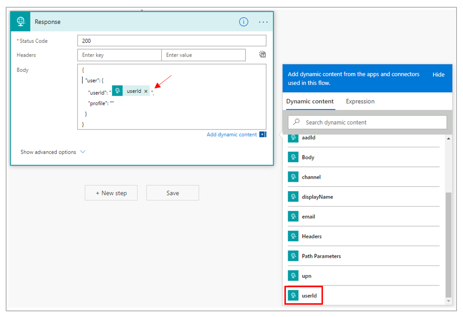Click into Search dynamic content box

click(x=367, y=122)
